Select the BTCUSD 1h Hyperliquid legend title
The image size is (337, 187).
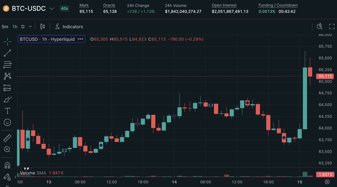(47, 39)
